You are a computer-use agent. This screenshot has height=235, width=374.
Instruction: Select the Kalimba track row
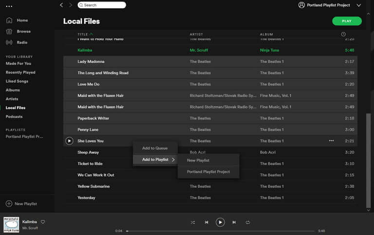(210, 50)
